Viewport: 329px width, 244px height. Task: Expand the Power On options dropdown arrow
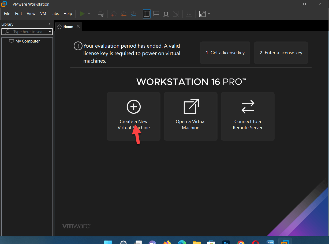point(89,14)
